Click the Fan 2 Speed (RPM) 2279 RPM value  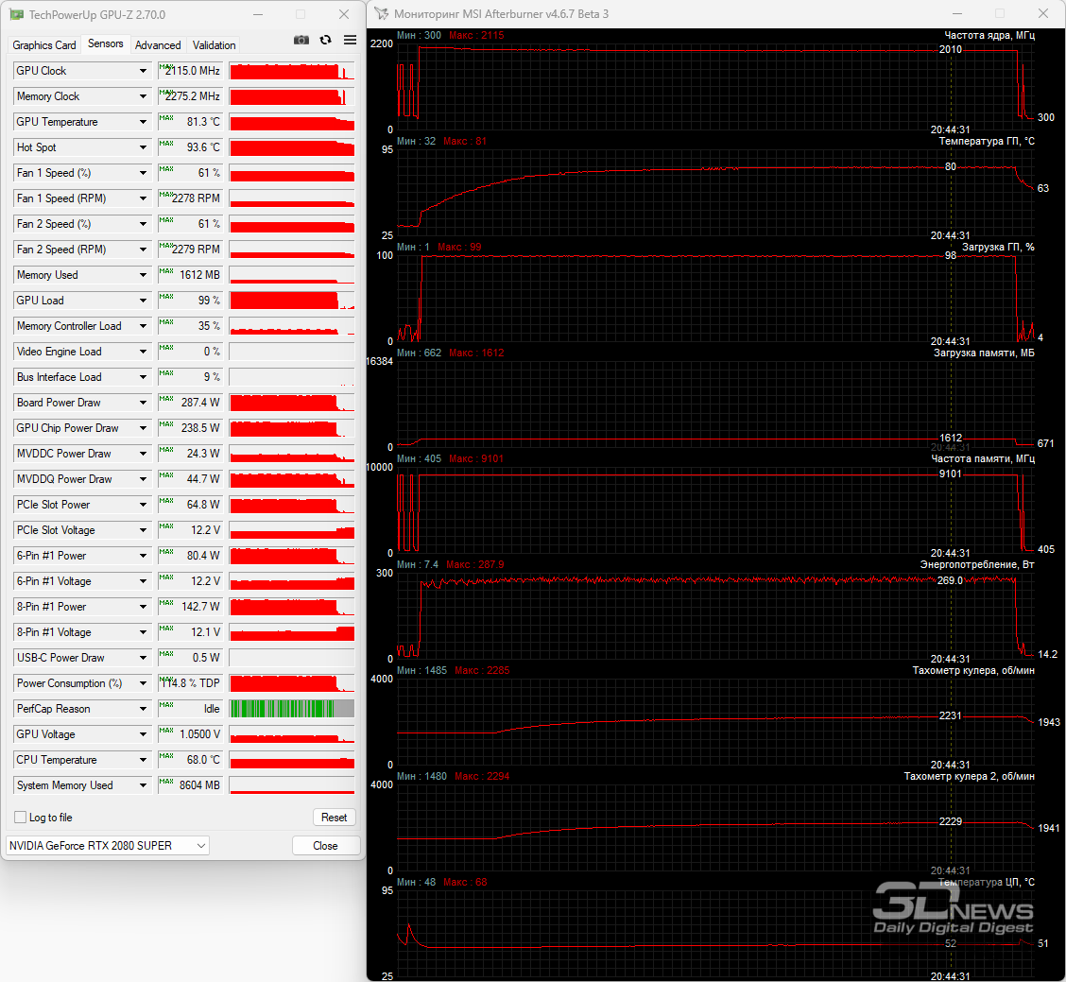pyautogui.click(x=190, y=250)
